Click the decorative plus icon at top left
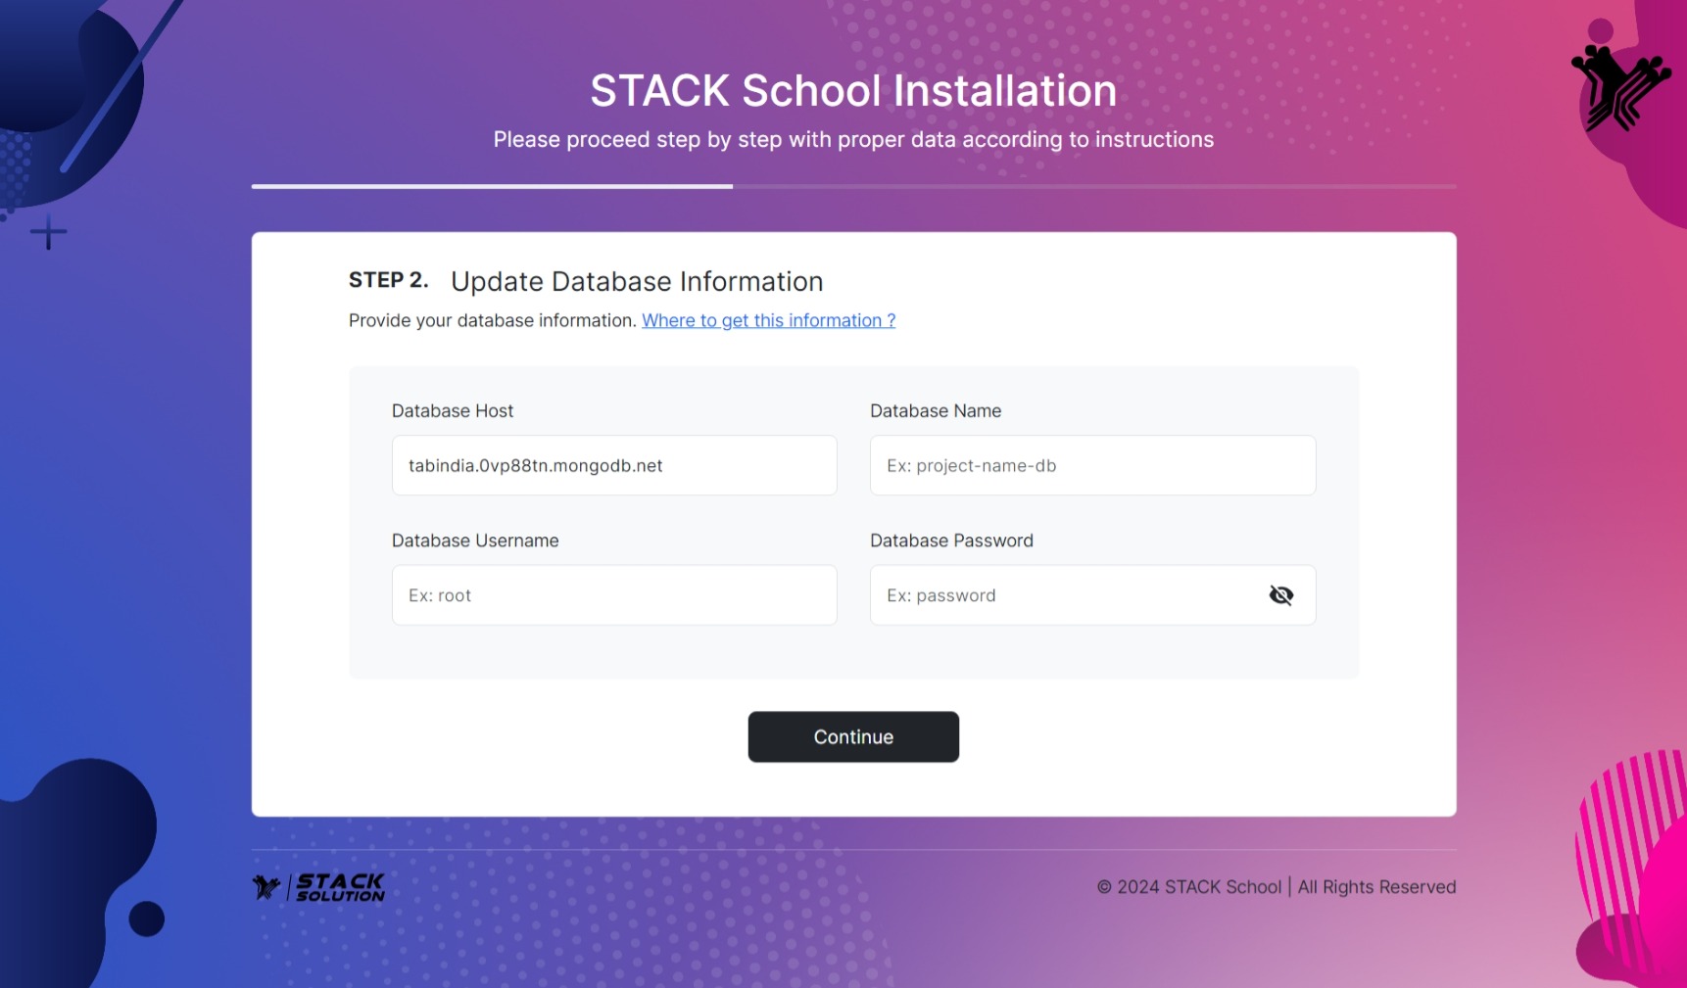The image size is (1687, 988). point(48,233)
